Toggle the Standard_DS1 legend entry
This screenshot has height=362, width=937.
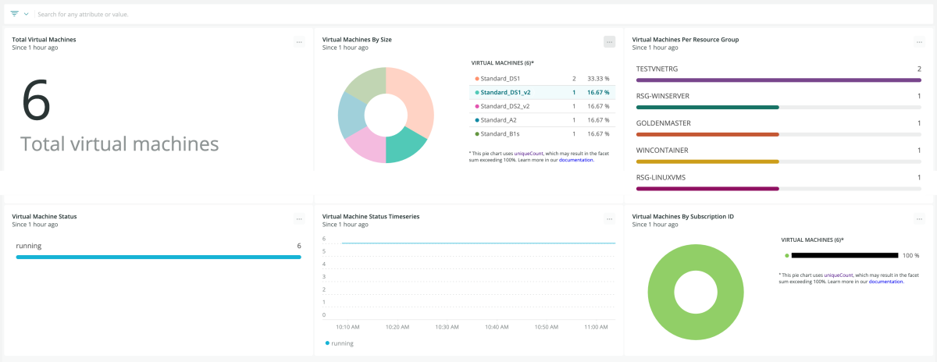click(x=501, y=79)
